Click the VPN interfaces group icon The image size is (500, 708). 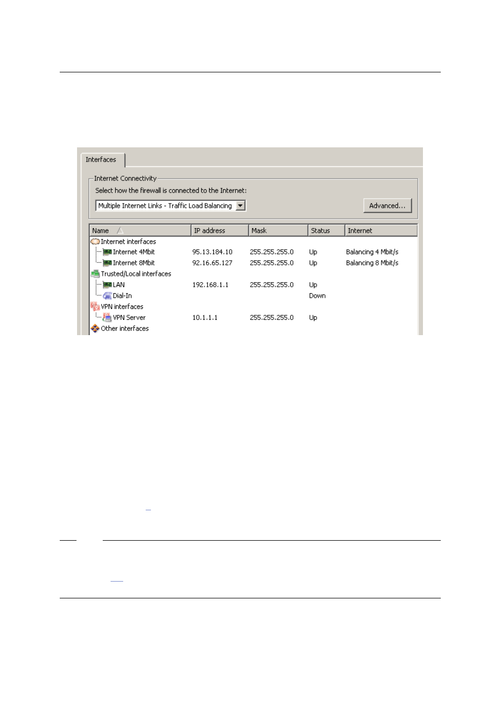95,307
